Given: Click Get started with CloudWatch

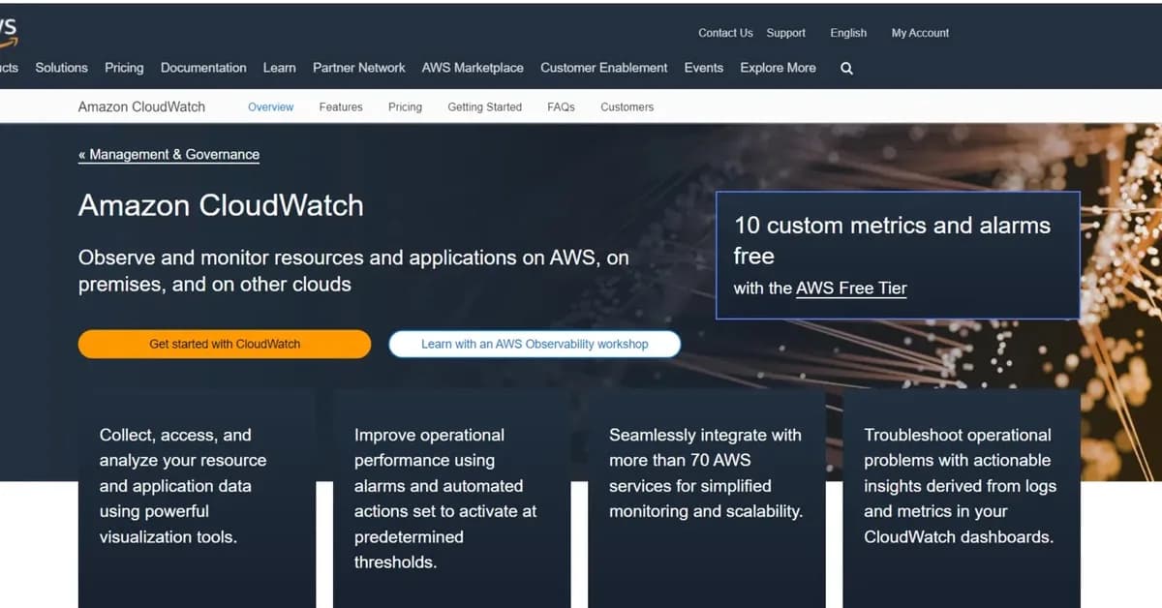Looking at the screenshot, I should (224, 344).
